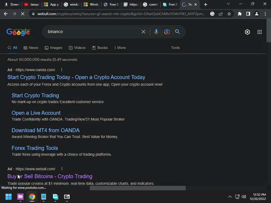Search by image with camera icon

coord(167,32)
